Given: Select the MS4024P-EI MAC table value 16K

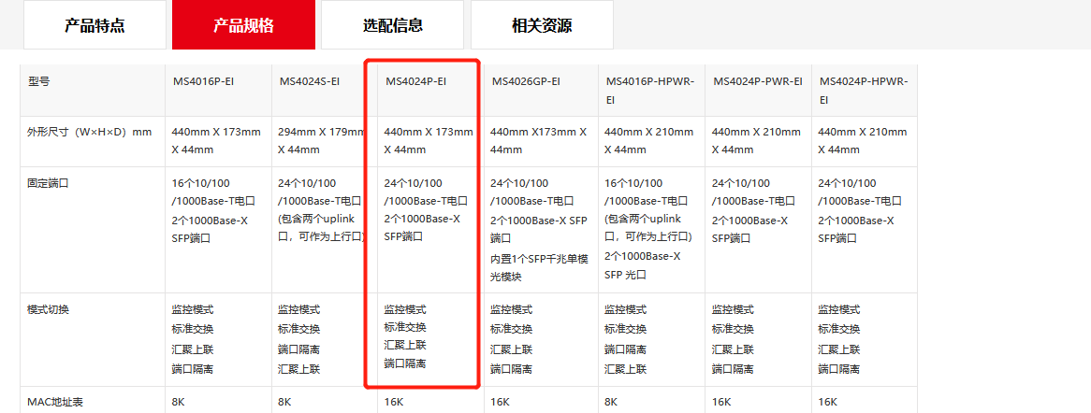Looking at the screenshot, I should coord(395,402).
